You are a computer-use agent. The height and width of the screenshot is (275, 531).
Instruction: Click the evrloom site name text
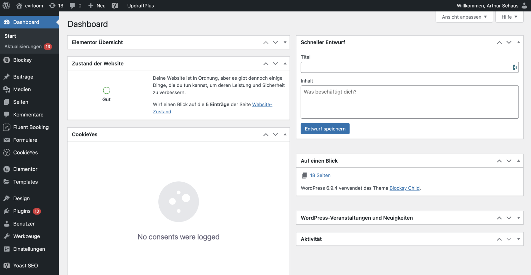(x=34, y=6)
